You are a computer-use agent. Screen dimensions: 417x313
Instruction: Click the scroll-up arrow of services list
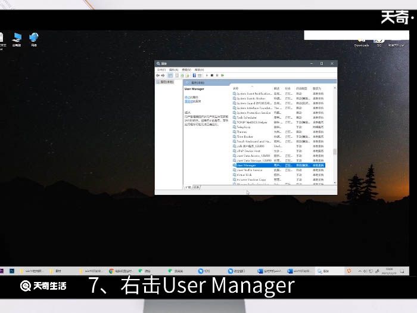point(335,88)
